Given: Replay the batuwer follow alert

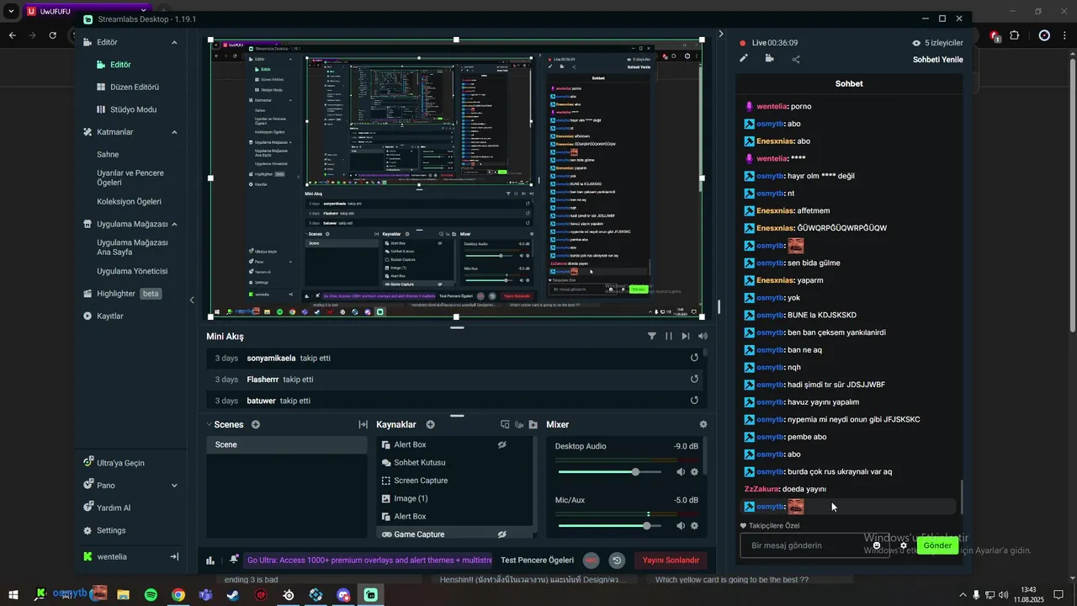Looking at the screenshot, I should (x=694, y=401).
